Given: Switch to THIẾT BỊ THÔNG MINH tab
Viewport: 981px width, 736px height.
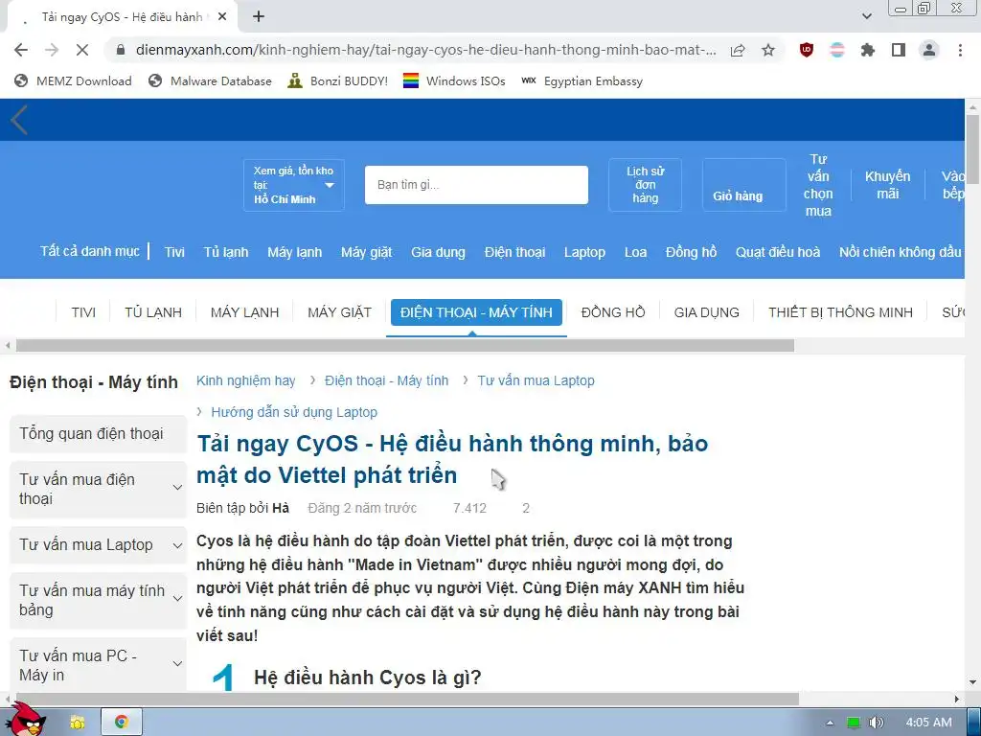Looking at the screenshot, I should coord(840,312).
